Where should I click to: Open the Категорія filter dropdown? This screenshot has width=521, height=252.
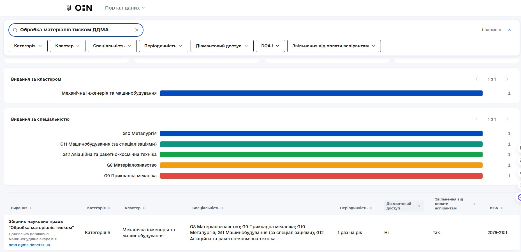pos(28,46)
